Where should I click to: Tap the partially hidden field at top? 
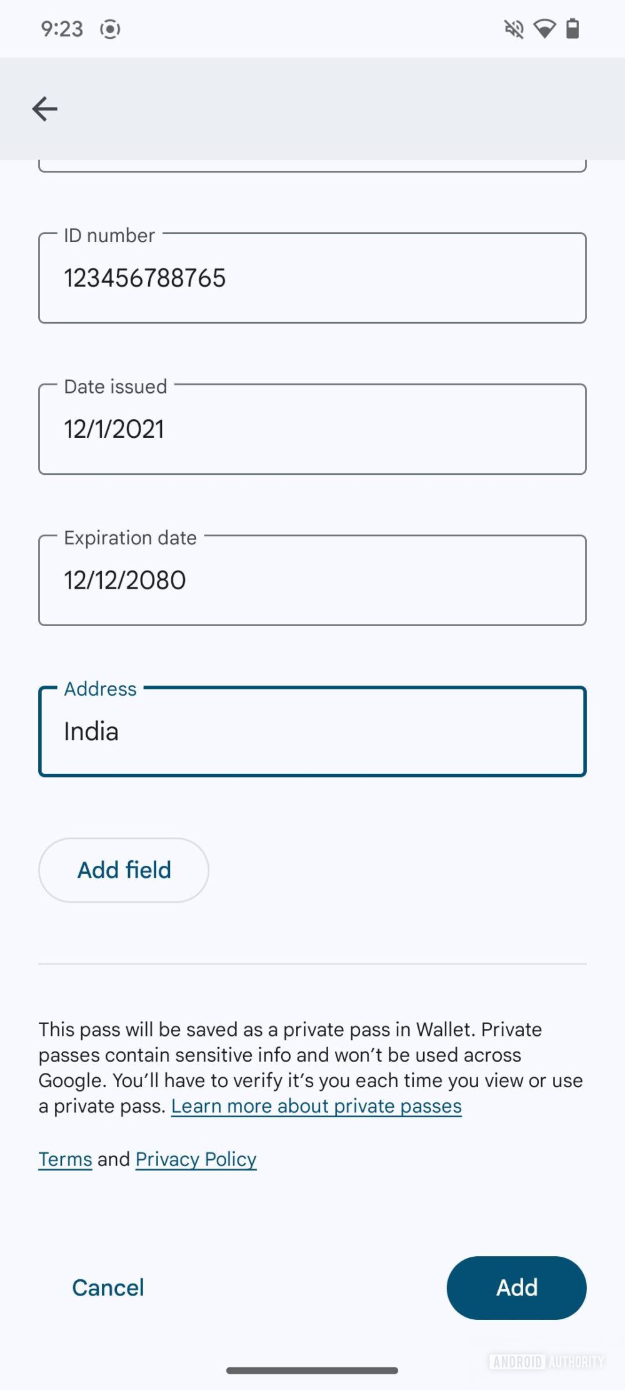(x=312, y=166)
